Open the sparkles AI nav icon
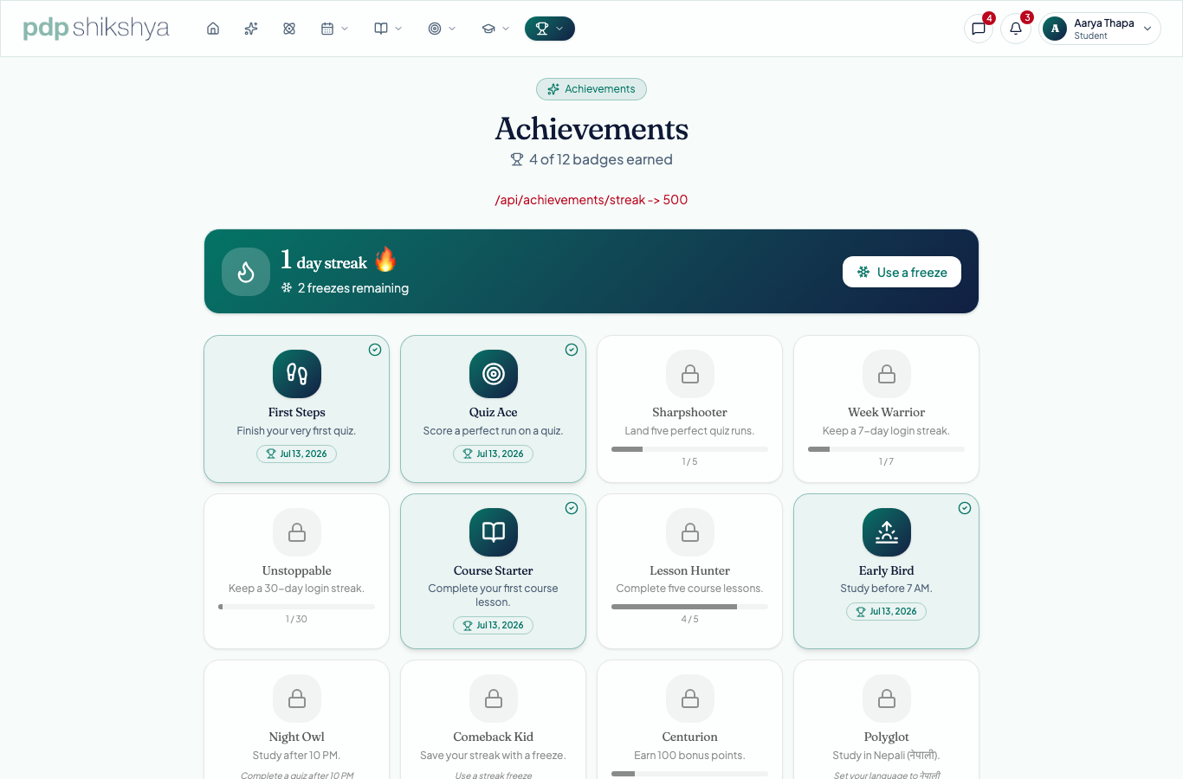Viewport: 1183px width, 779px height. 251,29
